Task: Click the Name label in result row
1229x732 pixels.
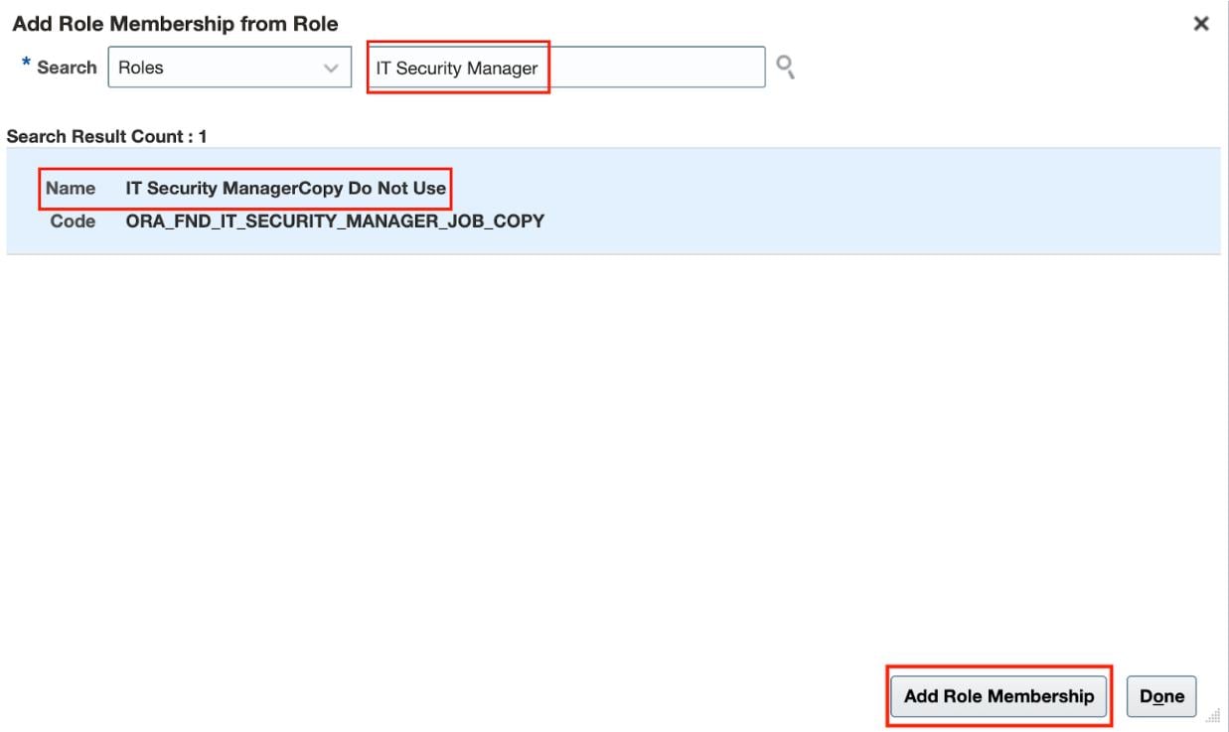Action: click(77, 188)
